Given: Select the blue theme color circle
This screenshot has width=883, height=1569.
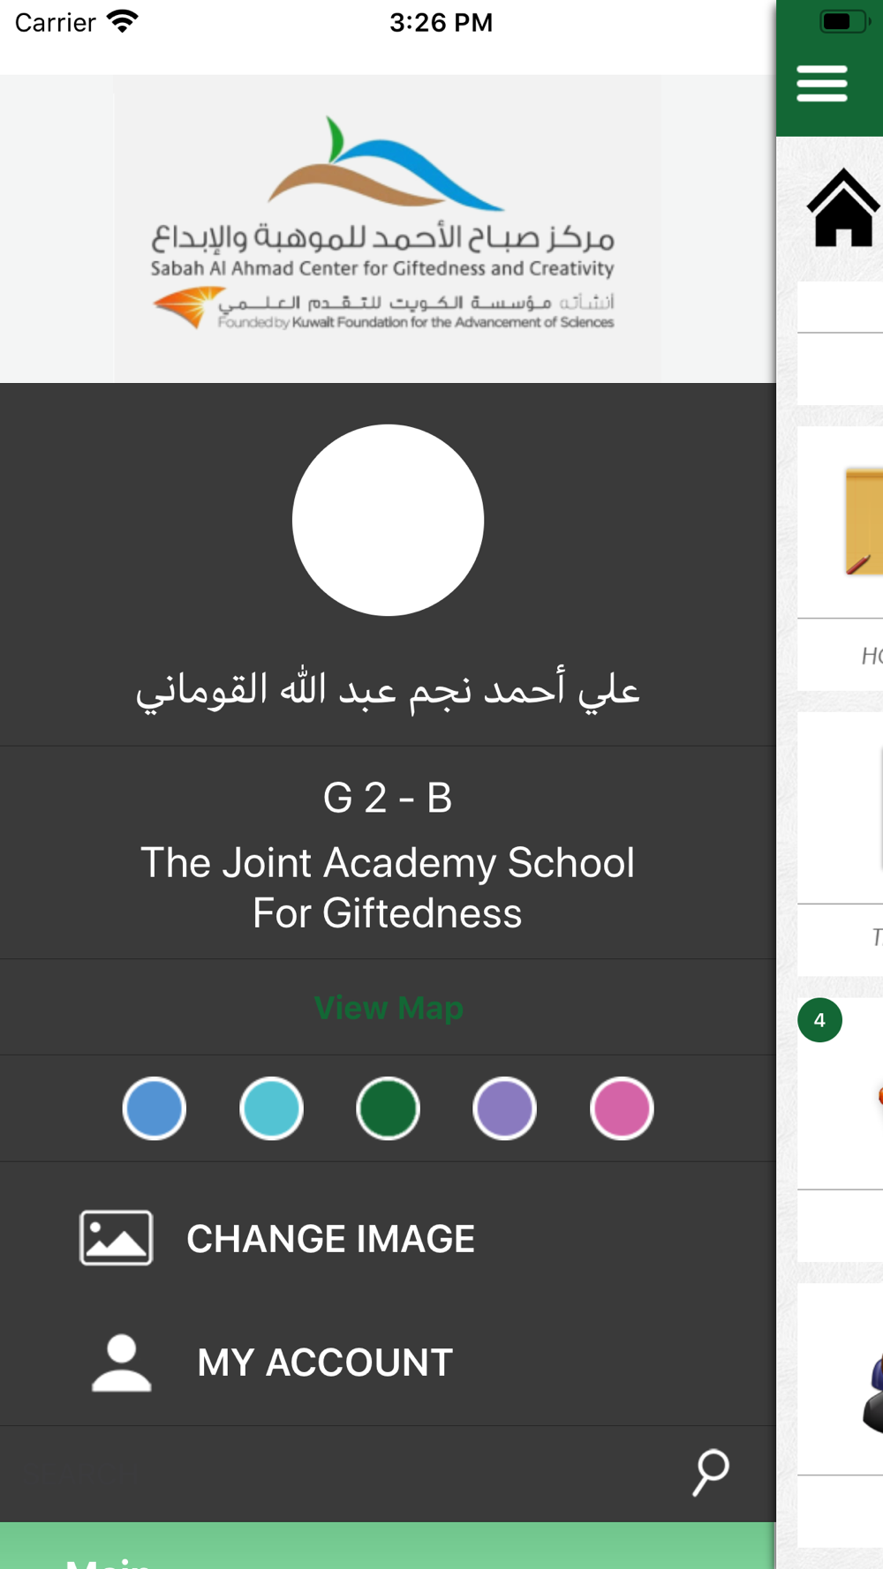Looking at the screenshot, I should pyautogui.click(x=155, y=1108).
